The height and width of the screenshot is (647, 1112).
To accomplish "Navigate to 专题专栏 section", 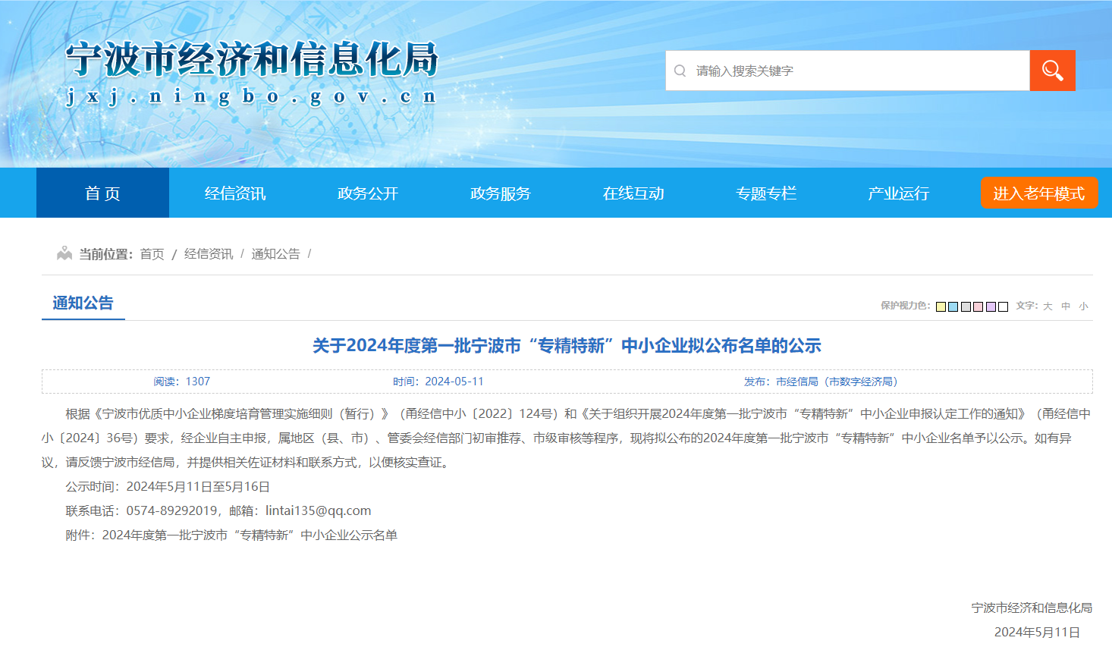I will [x=766, y=193].
